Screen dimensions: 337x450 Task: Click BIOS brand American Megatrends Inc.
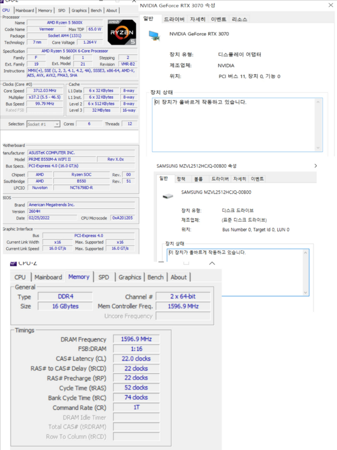click(x=81, y=205)
